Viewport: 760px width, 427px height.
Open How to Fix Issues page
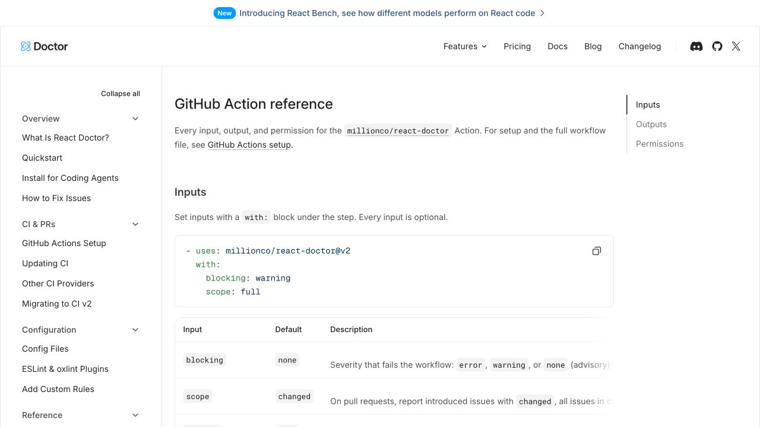56,198
